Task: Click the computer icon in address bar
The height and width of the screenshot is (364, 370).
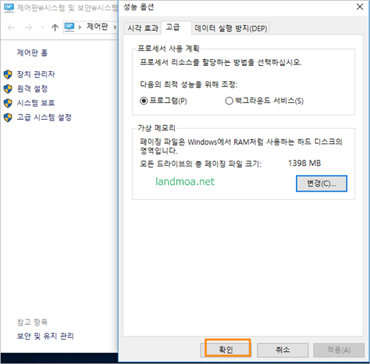Action: click(70, 27)
